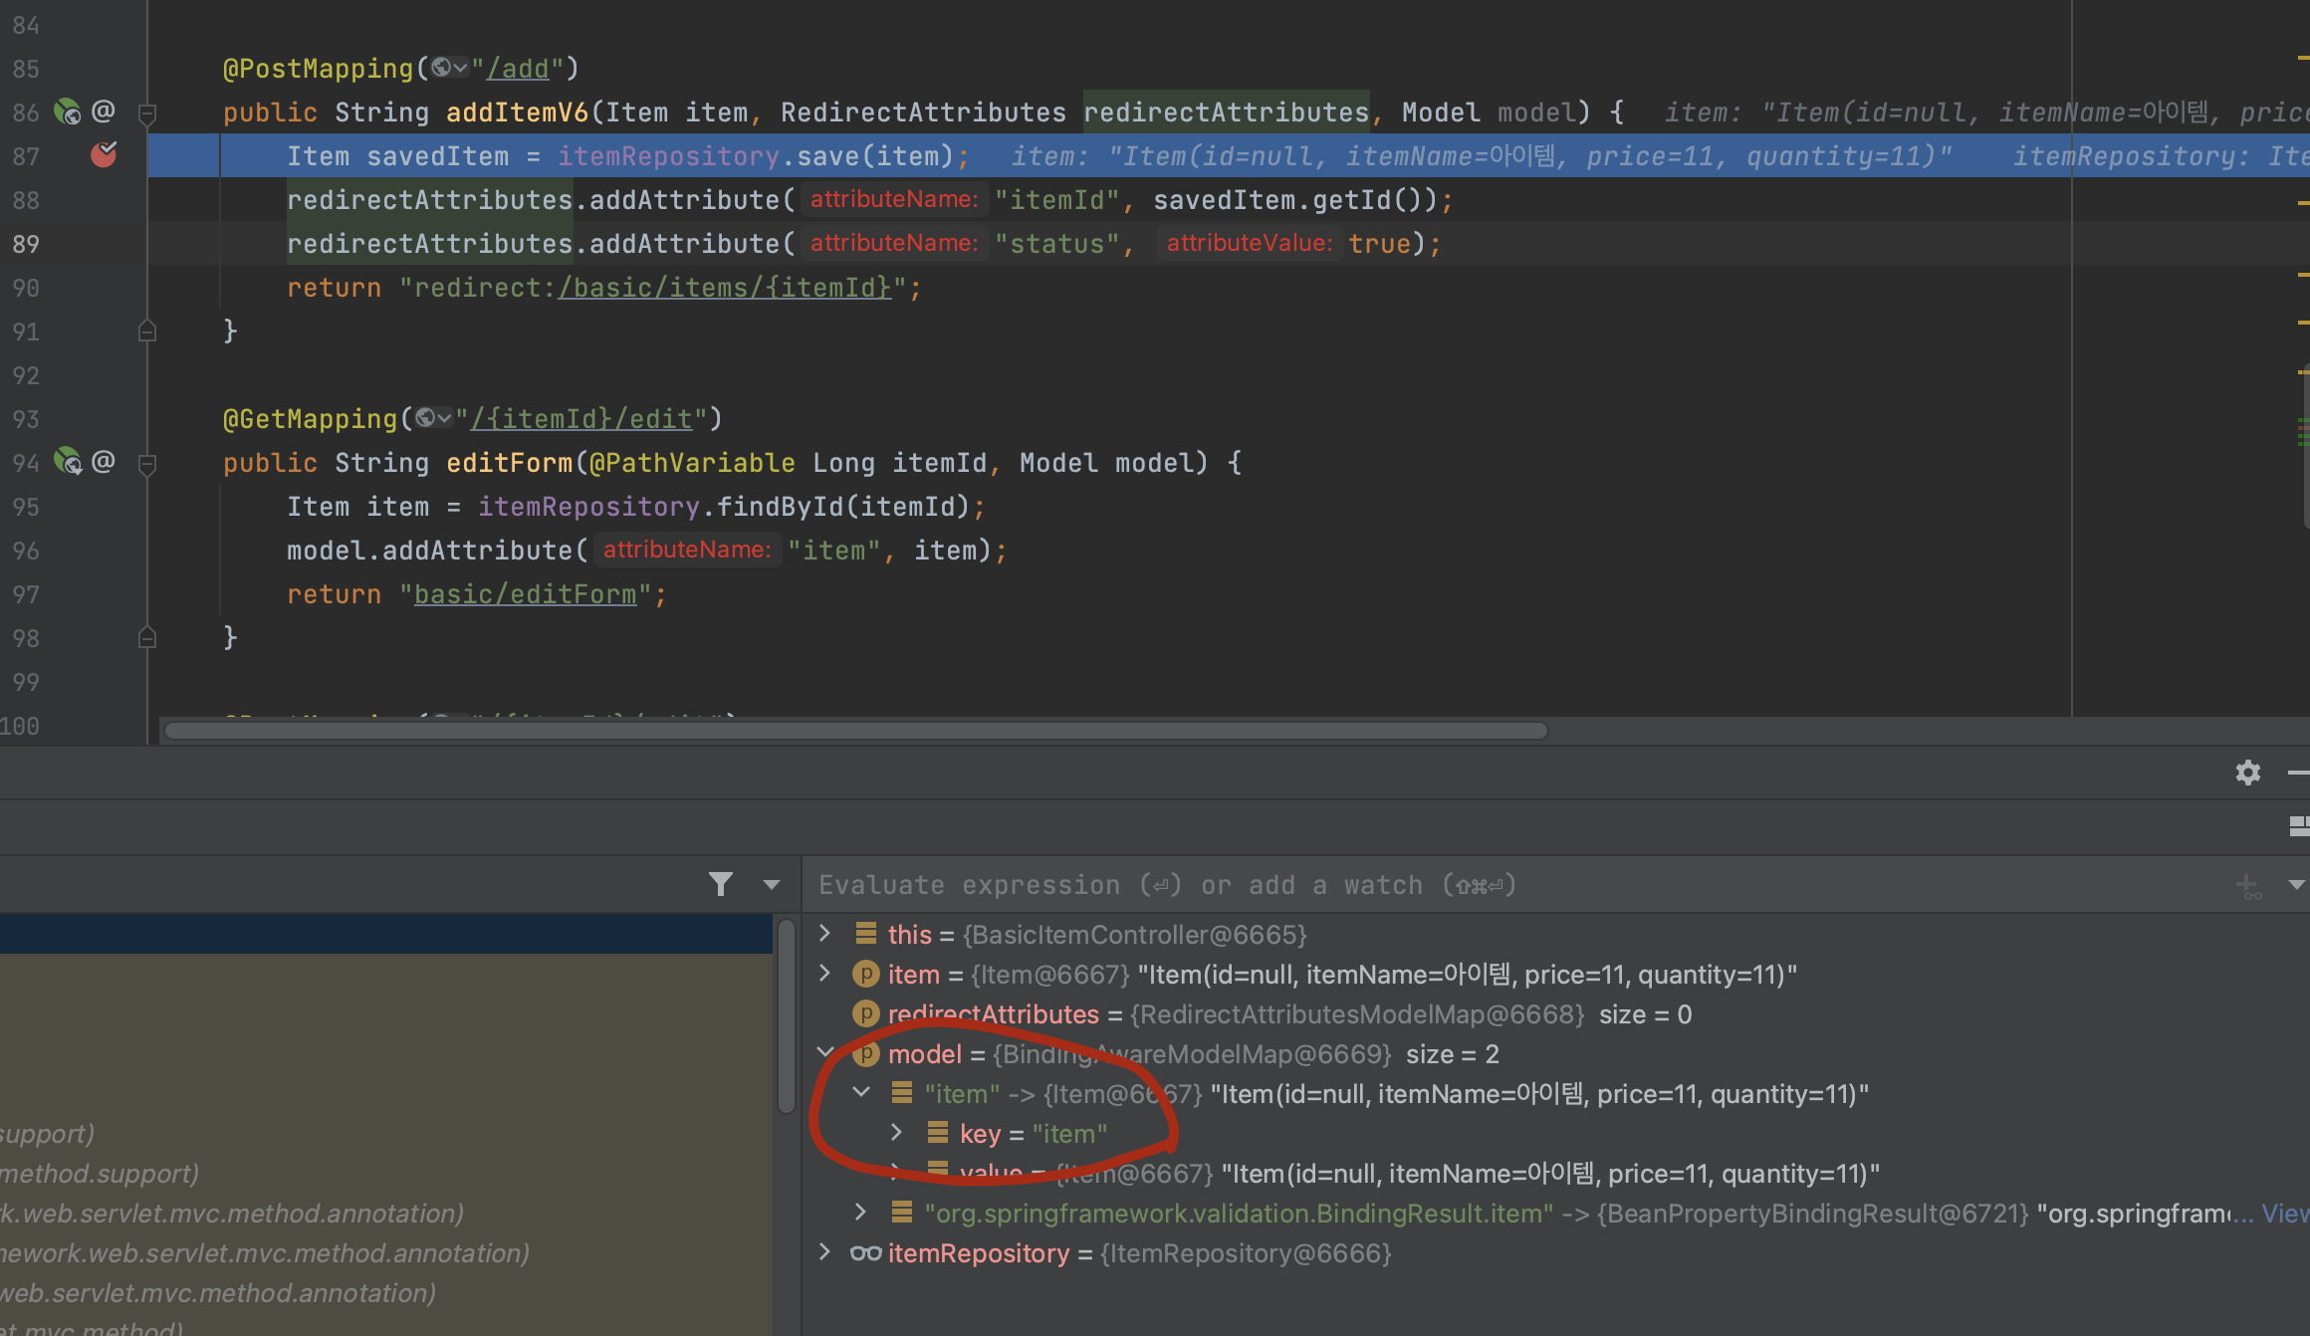Click the @ request mapping icon on line 94
Screen dimensions: 2310x1336
pos(104,461)
